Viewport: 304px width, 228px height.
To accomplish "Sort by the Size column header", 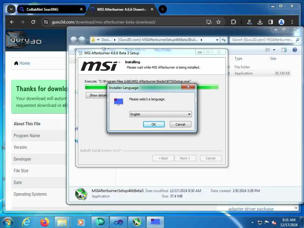I will 273,58.
